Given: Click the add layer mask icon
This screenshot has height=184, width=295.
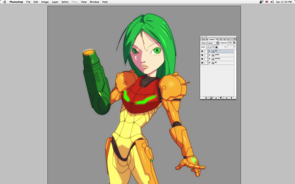Looking at the screenshot, I should 211,98.
